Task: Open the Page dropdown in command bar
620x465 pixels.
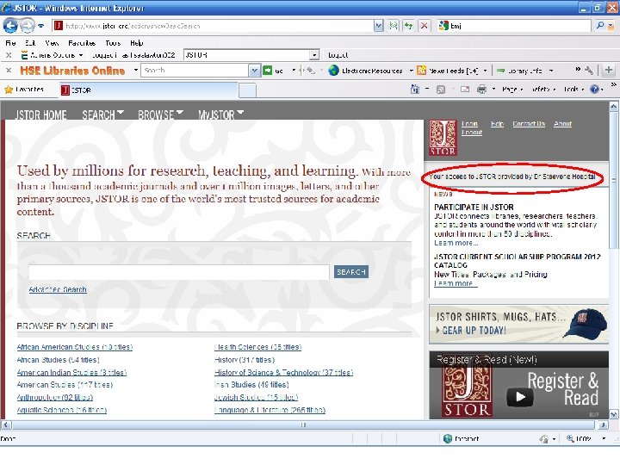Action: 512,90
